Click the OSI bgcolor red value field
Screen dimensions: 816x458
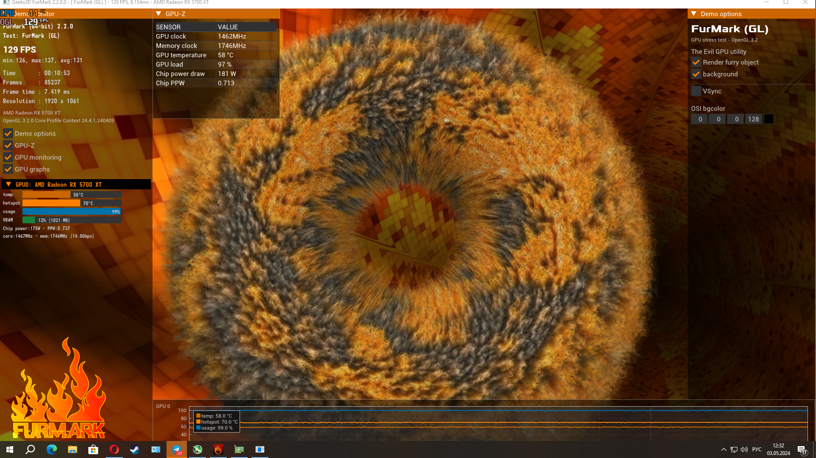pyautogui.click(x=700, y=119)
